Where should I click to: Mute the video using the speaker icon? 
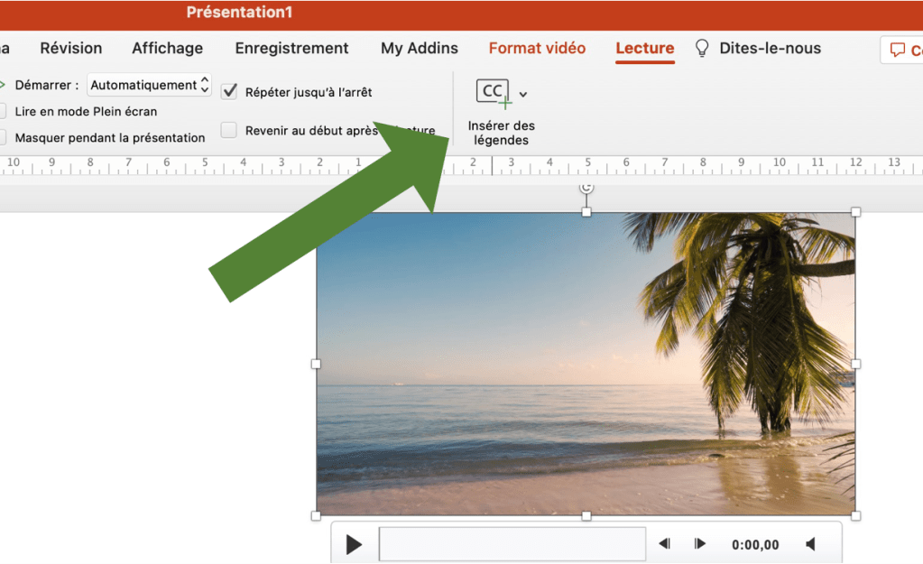[810, 544]
